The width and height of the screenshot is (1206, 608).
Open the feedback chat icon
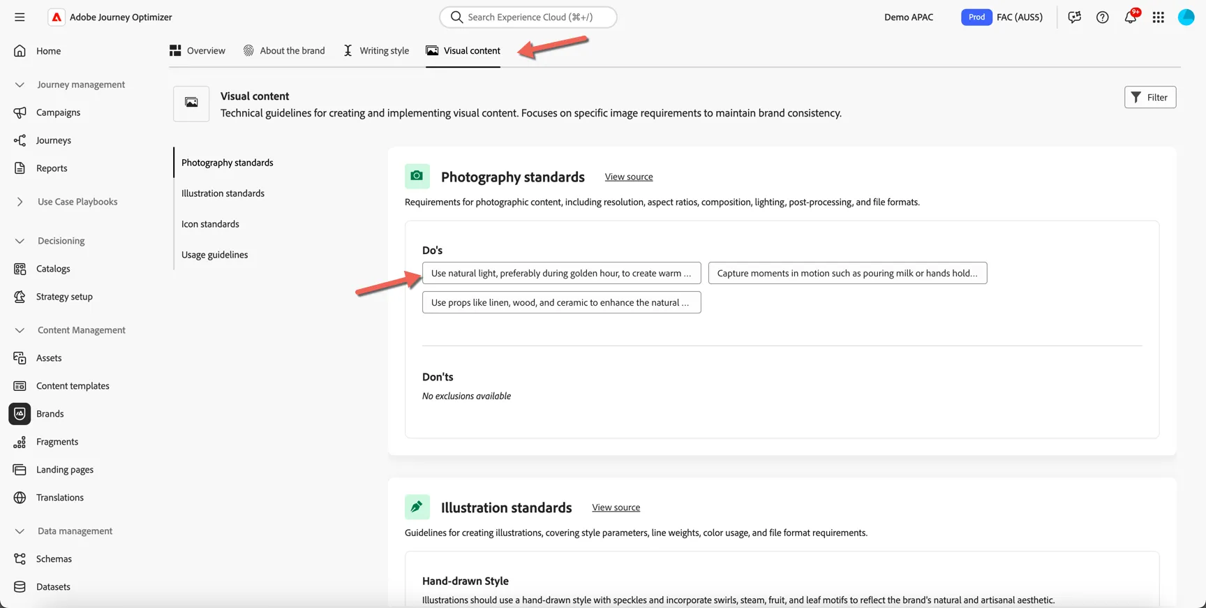(1075, 17)
